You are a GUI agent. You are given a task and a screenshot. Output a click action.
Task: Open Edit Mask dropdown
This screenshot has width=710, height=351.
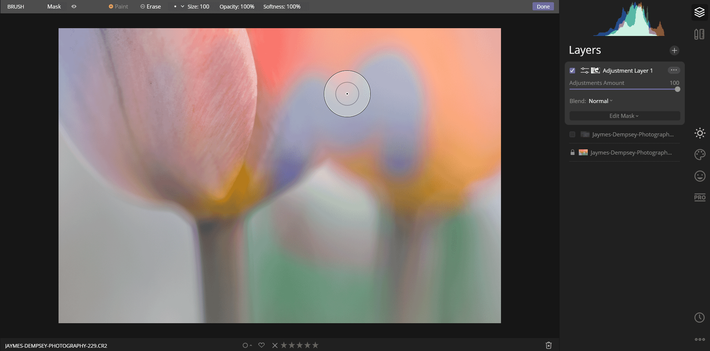[x=624, y=116]
